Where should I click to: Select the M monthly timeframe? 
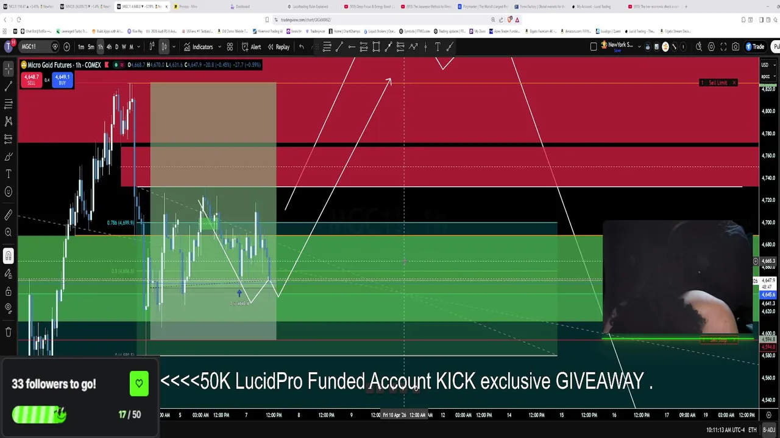pos(131,47)
